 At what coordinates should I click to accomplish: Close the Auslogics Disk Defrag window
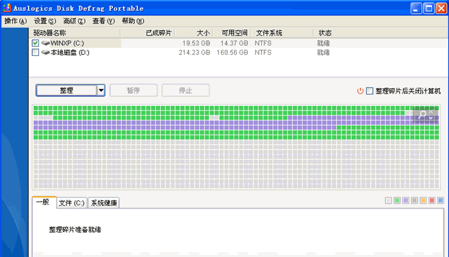coord(441,8)
